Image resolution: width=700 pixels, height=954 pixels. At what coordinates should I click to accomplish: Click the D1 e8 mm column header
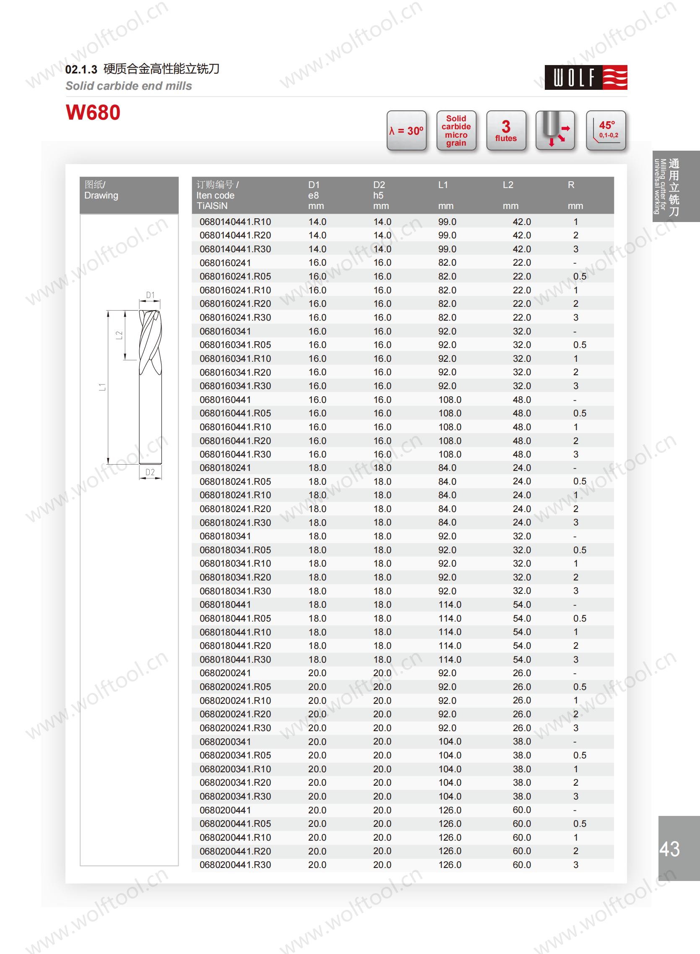[316, 195]
